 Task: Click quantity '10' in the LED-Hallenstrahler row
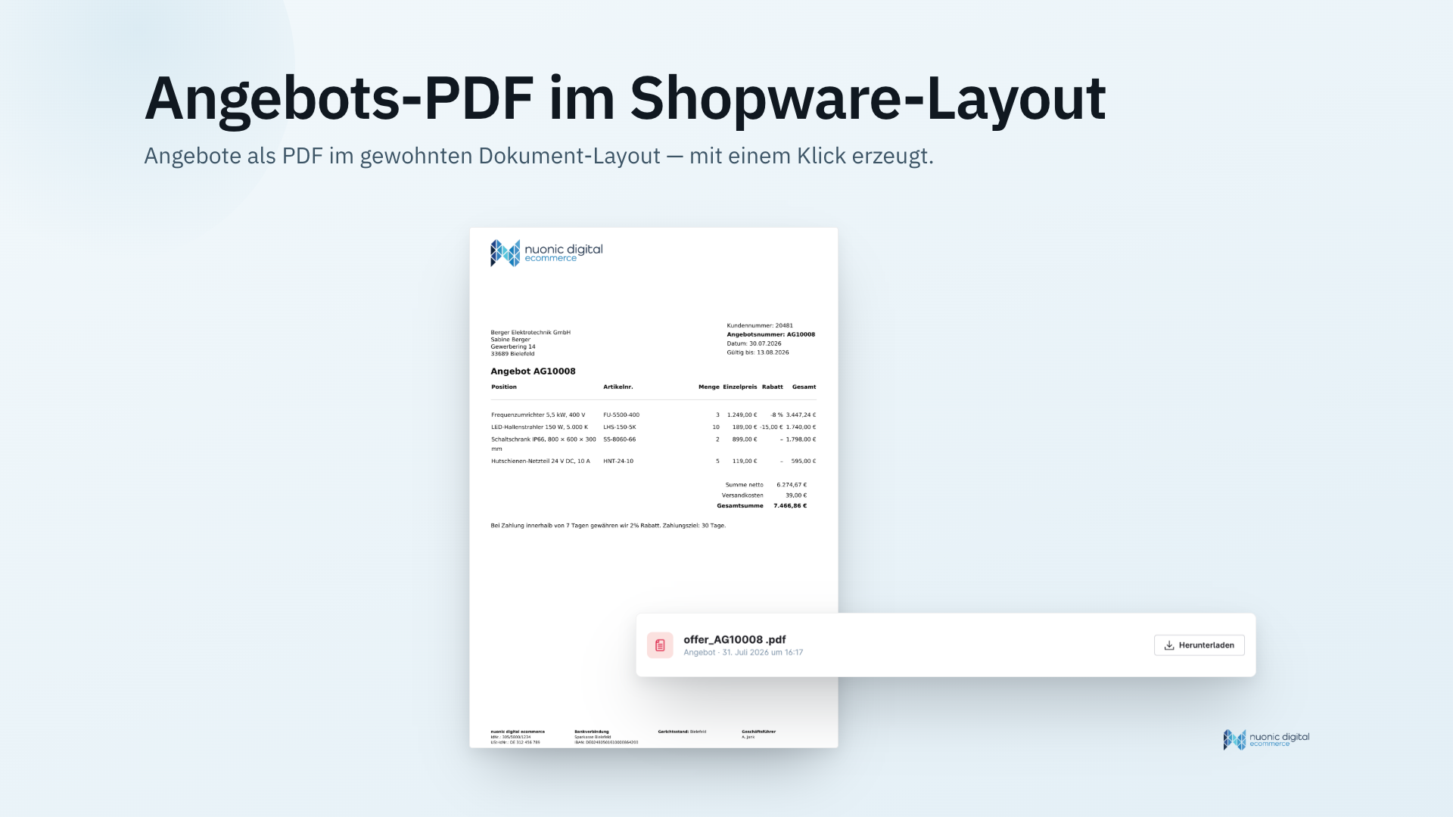point(716,427)
